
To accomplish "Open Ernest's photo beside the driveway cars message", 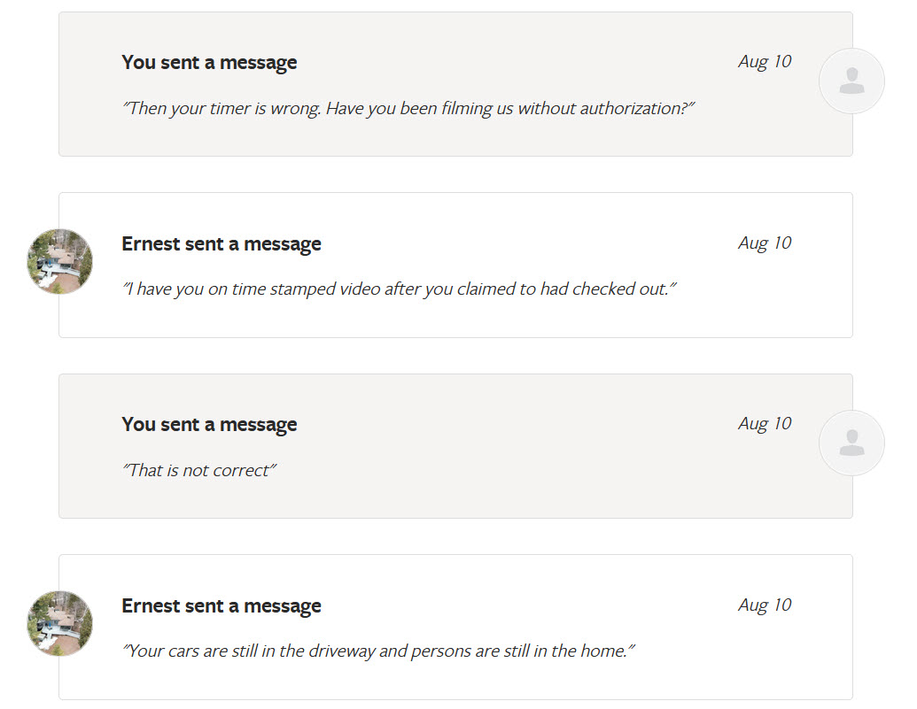I will coord(59,623).
